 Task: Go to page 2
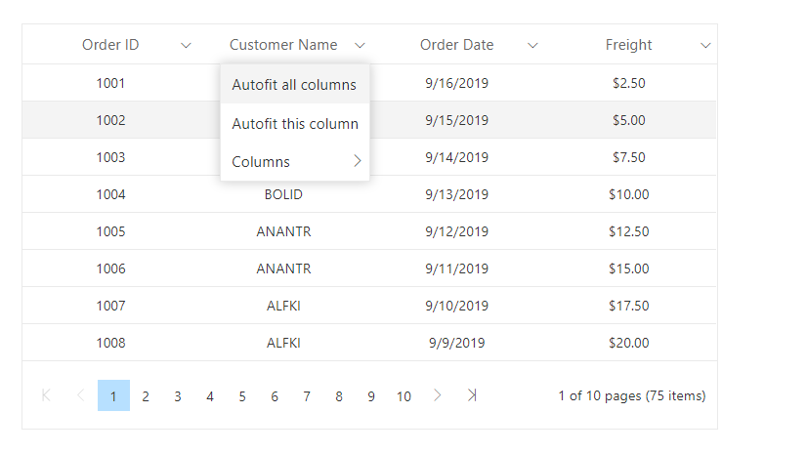(146, 396)
